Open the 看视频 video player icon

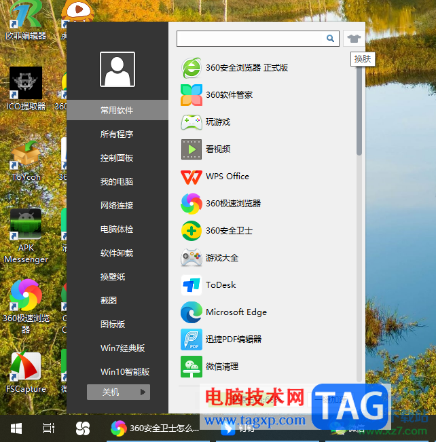point(192,149)
